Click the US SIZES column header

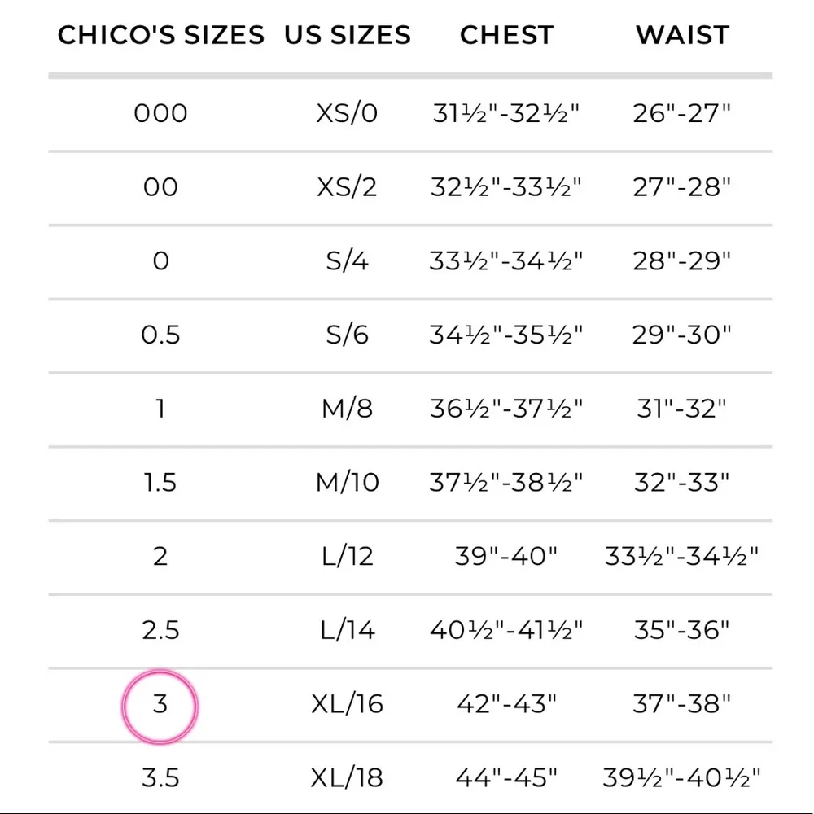pyautogui.click(x=348, y=35)
